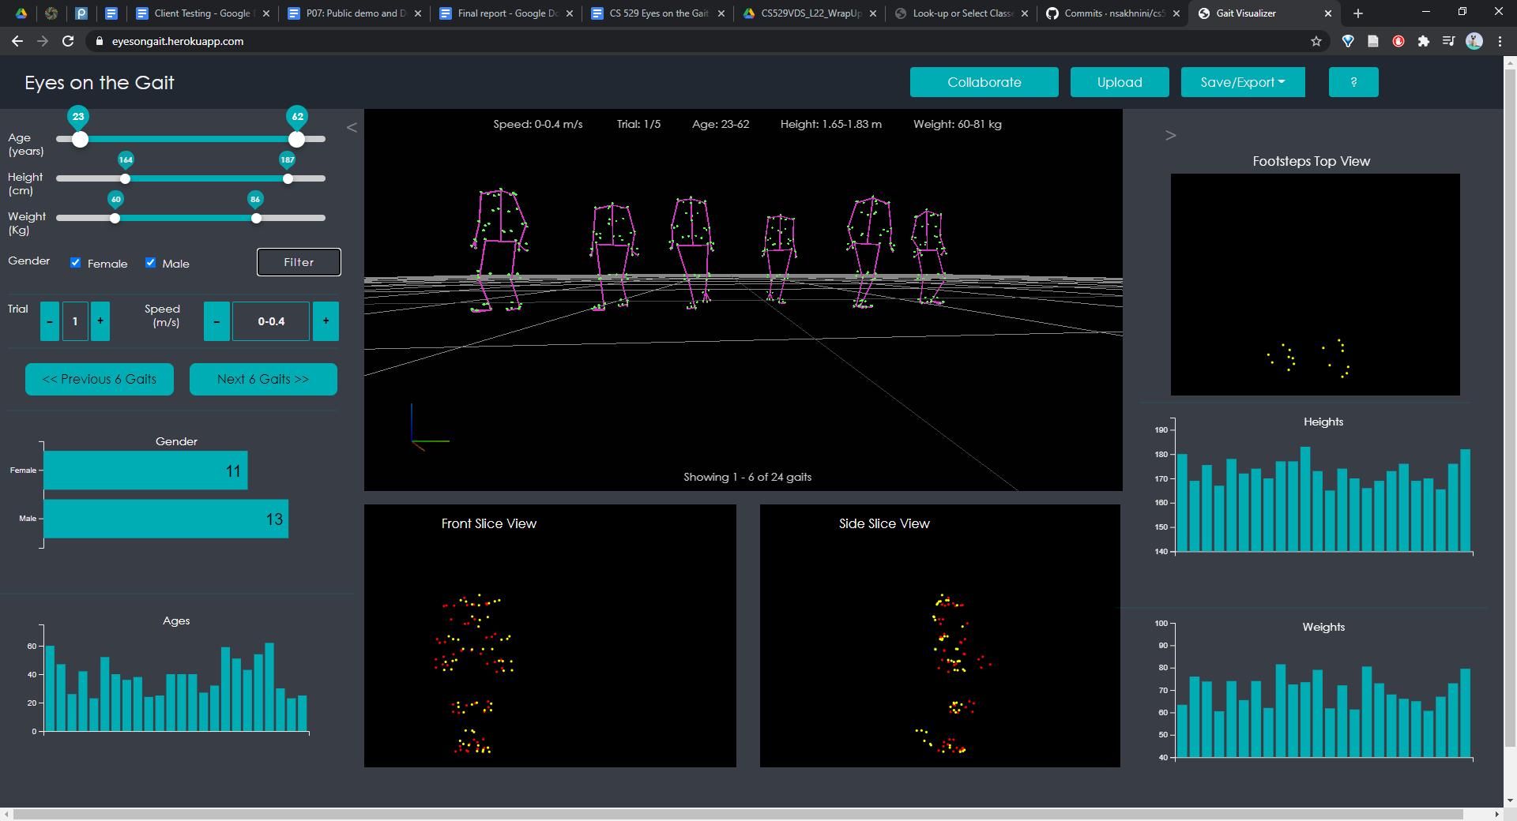Select the Male bar in Gender chart

click(x=166, y=519)
